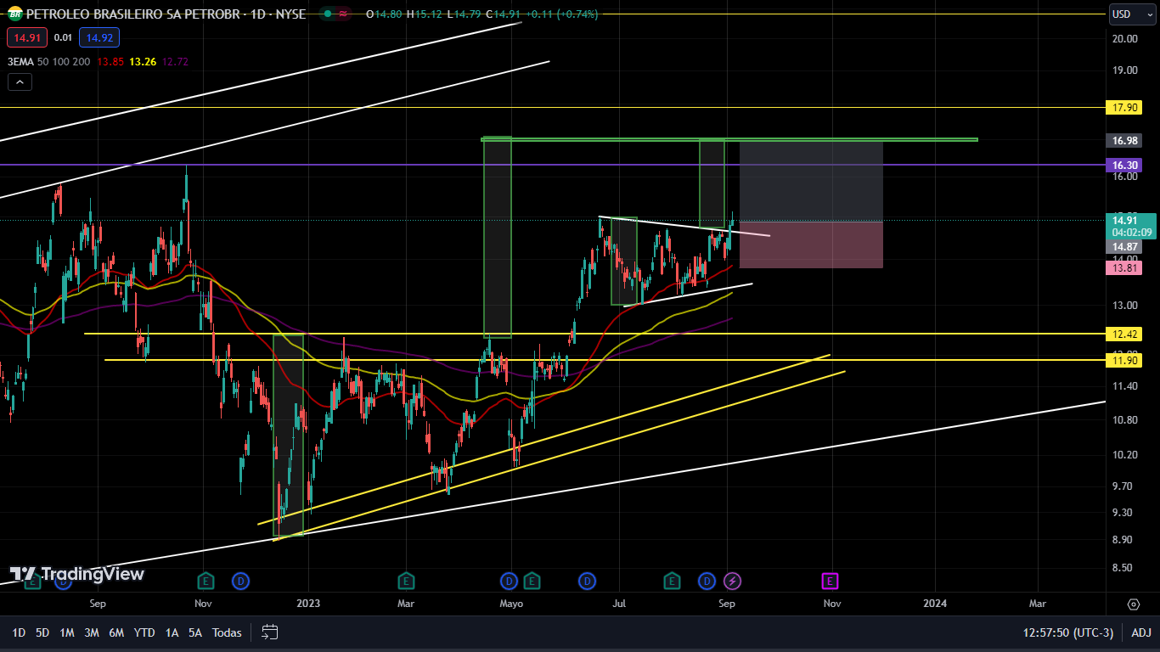Select the 1A time range
This screenshot has width=1160, height=652.
coord(172,632)
